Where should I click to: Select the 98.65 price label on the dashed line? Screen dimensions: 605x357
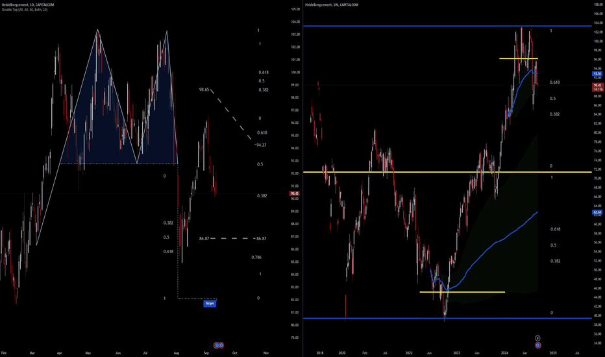204,90
